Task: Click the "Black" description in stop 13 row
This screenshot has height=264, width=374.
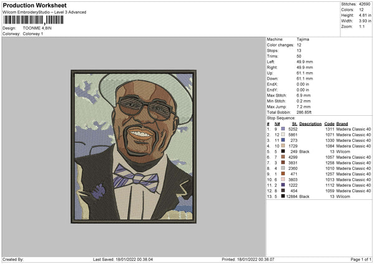Action: point(304,196)
